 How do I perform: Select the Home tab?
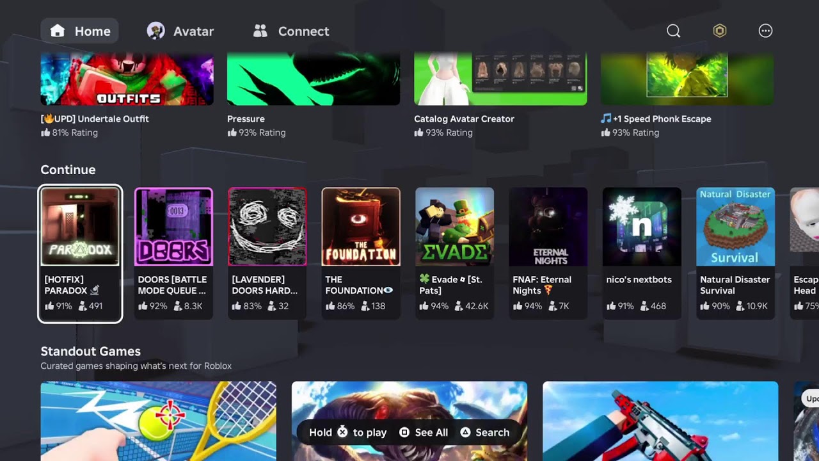tap(80, 31)
